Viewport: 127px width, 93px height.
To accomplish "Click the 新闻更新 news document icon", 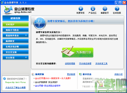I will coord(33,74).
